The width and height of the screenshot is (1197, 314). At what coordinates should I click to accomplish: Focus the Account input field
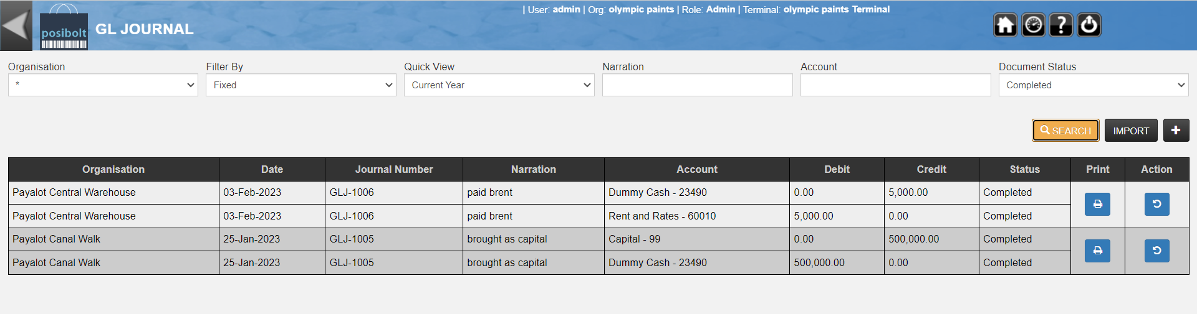click(x=895, y=85)
